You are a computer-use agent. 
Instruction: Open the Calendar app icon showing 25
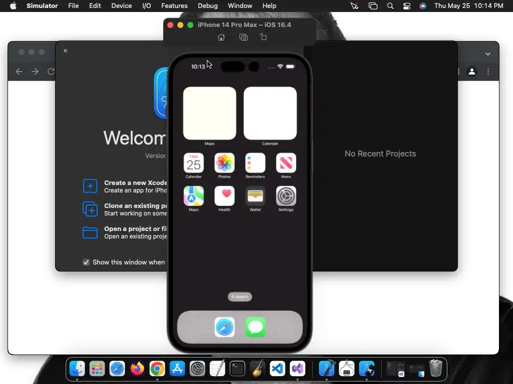click(194, 163)
